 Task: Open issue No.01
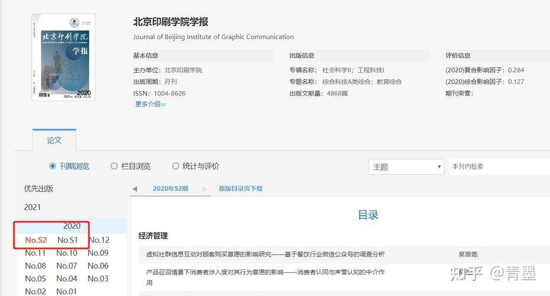(x=66, y=291)
